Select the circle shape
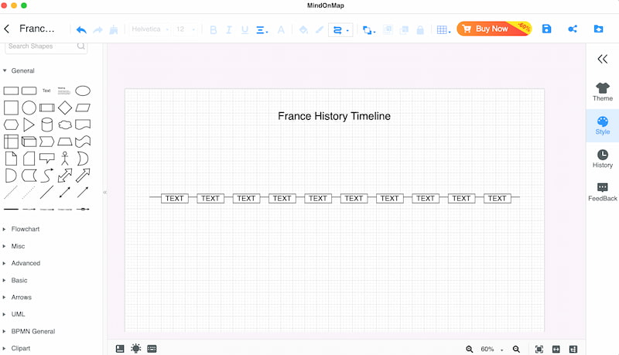This screenshot has height=355, width=619. (29, 108)
